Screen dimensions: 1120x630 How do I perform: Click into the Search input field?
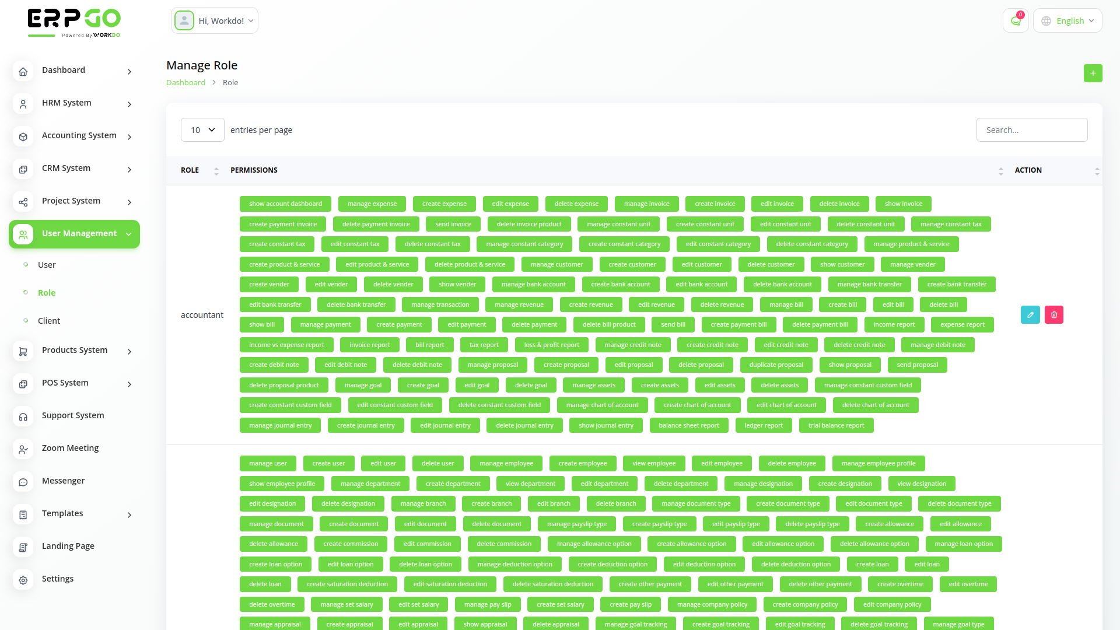tap(1031, 130)
